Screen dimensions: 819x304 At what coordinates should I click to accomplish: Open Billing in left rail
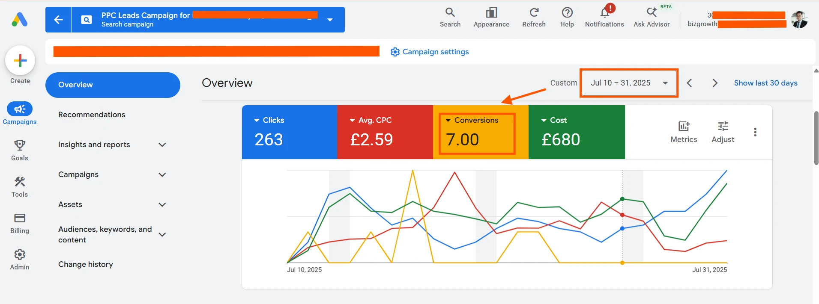tap(20, 224)
